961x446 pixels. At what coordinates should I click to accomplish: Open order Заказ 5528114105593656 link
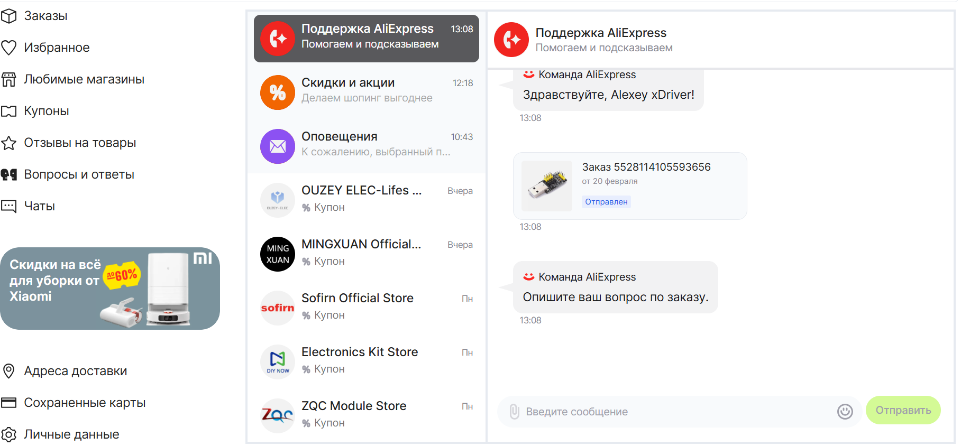(x=646, y=167)
